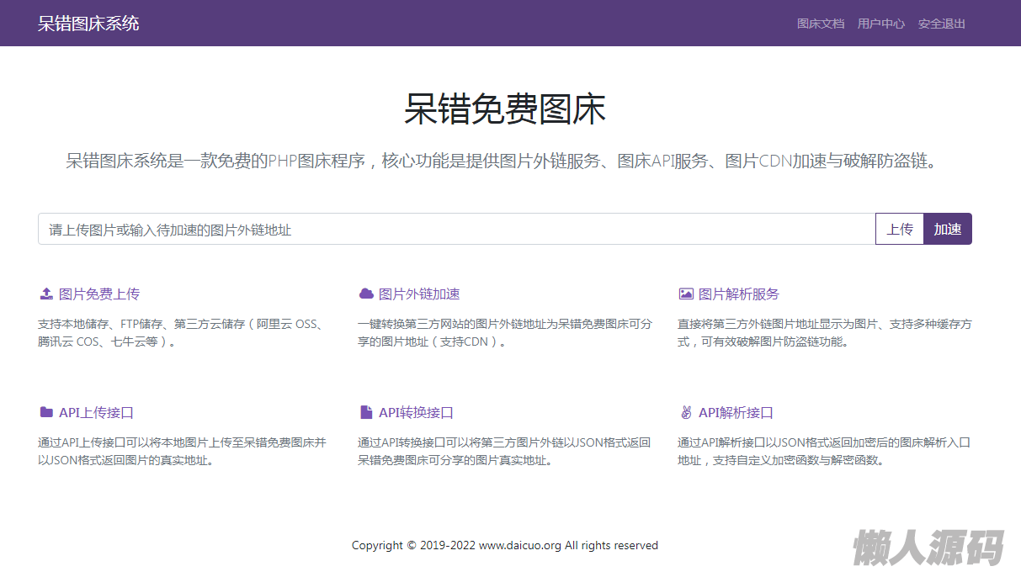Click the upload icon beside 图片免费上传
The width and height of the screenshot is (1021, 577).
pyautogui.click(x=46, y=294)
